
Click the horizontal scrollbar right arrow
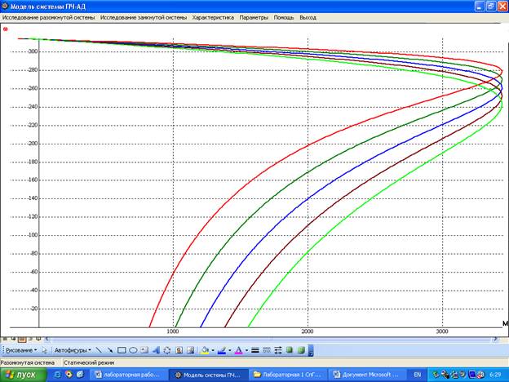(x=496, y=339)
